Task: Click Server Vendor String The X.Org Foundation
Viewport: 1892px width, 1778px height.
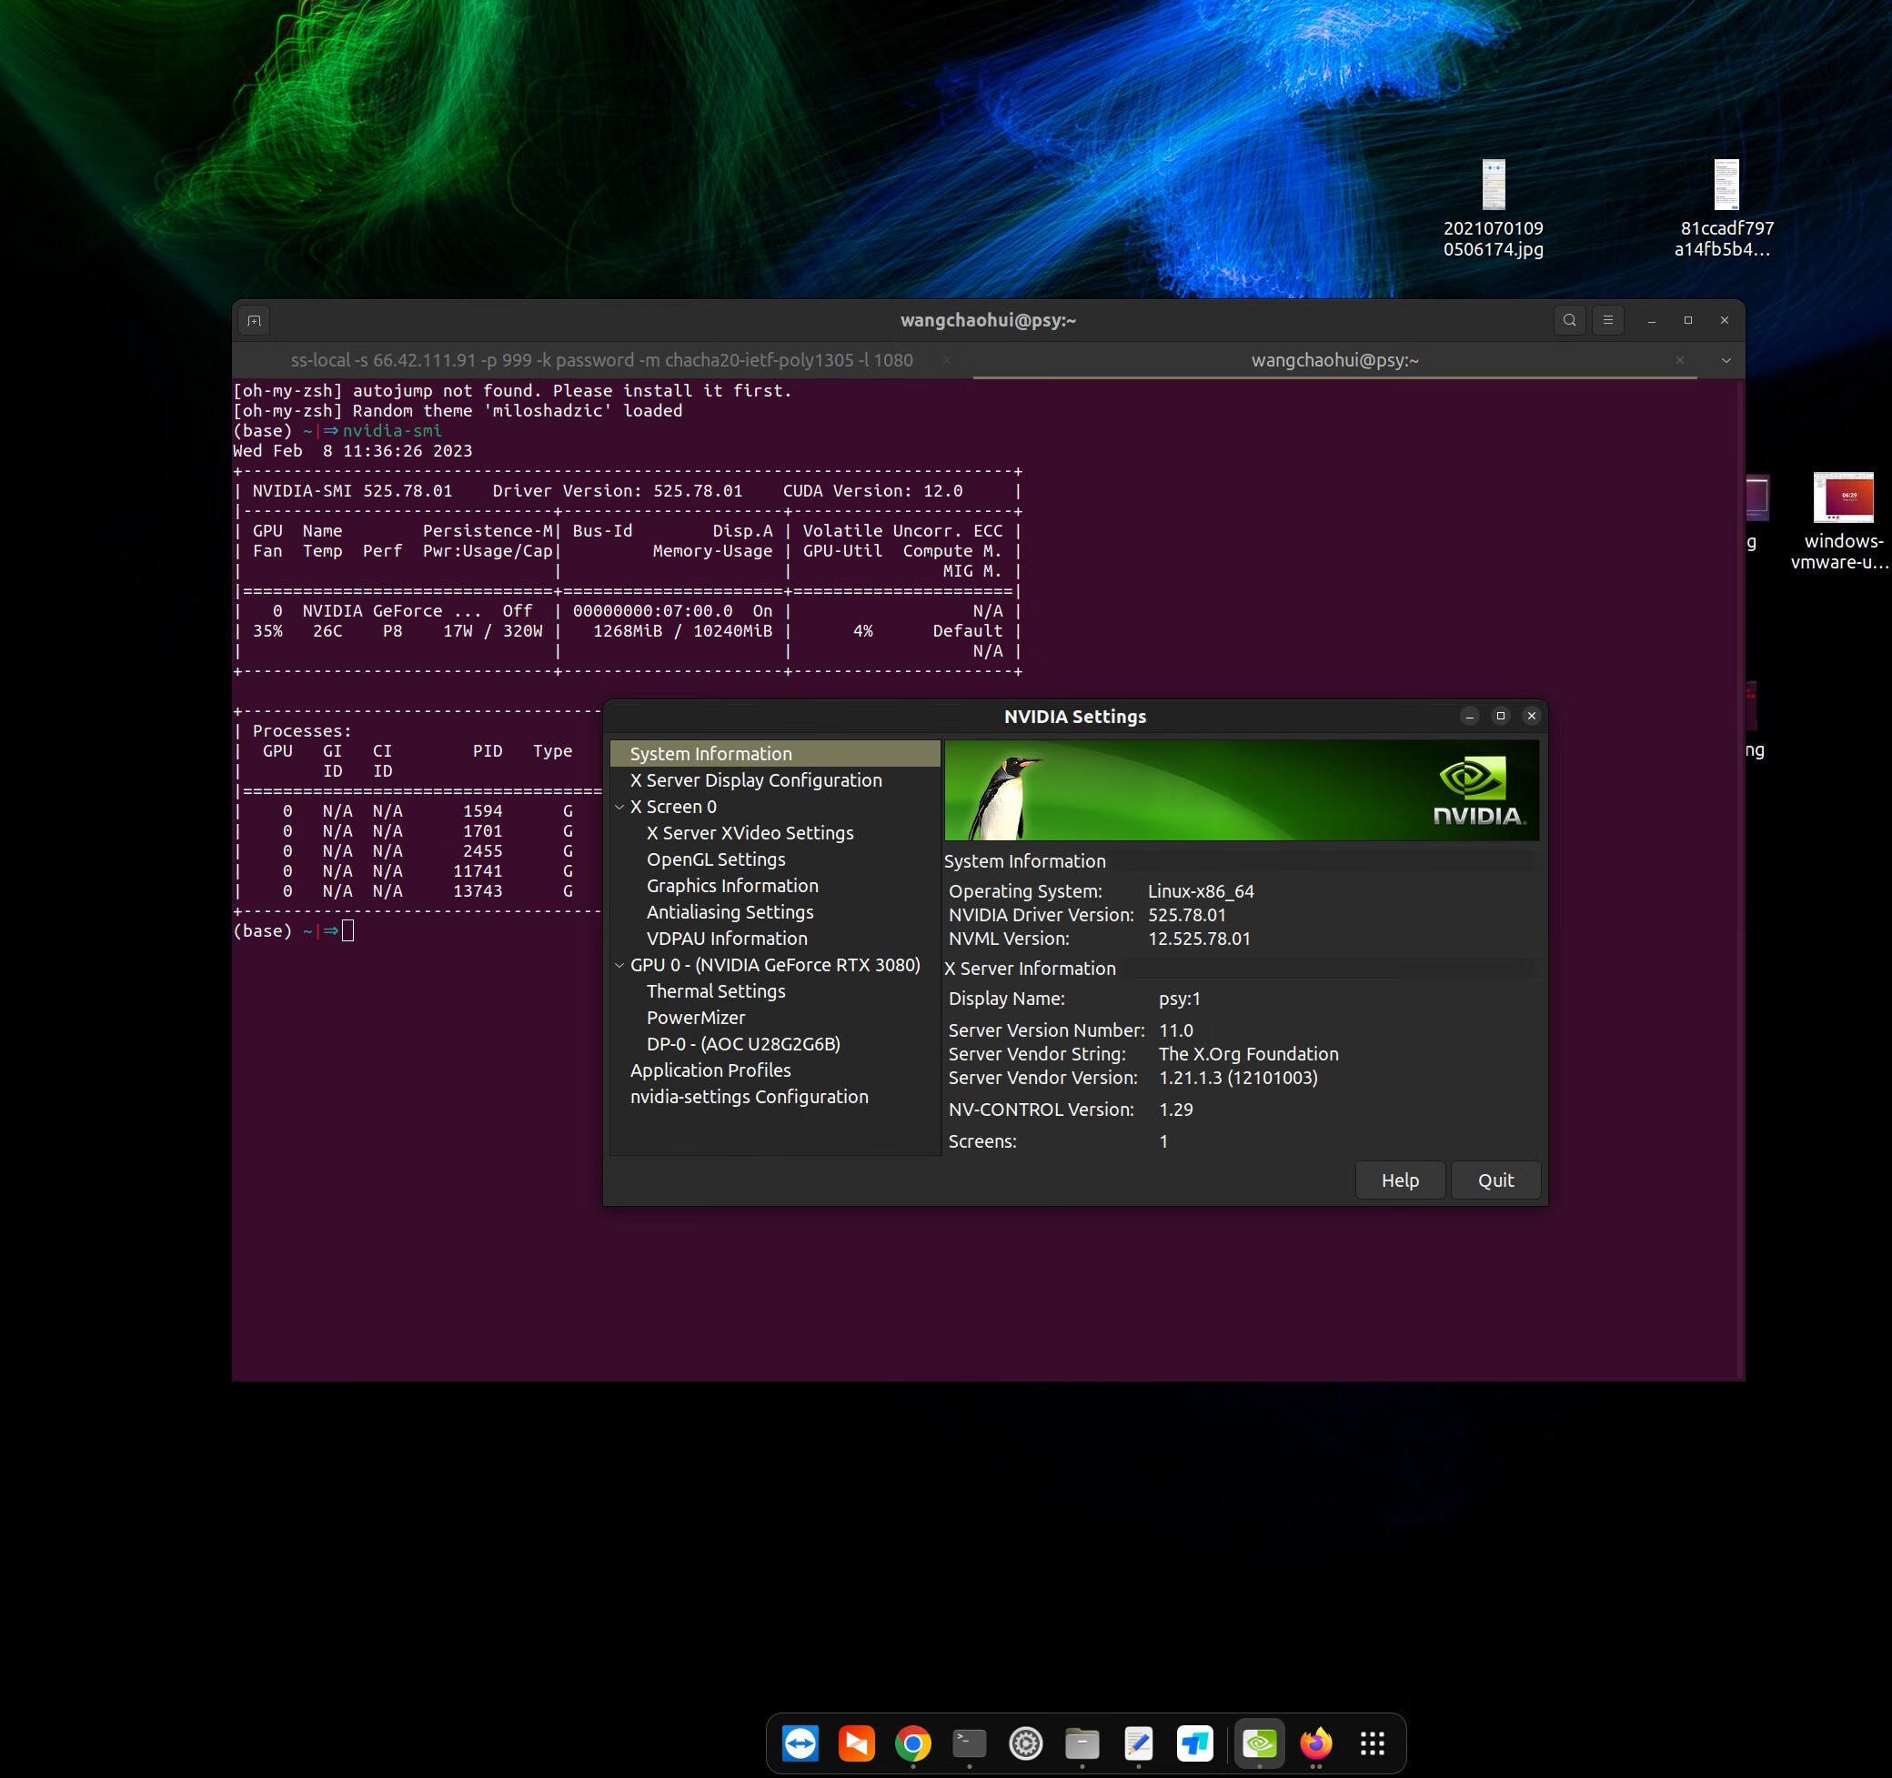Action: tap(1249, 1054)
